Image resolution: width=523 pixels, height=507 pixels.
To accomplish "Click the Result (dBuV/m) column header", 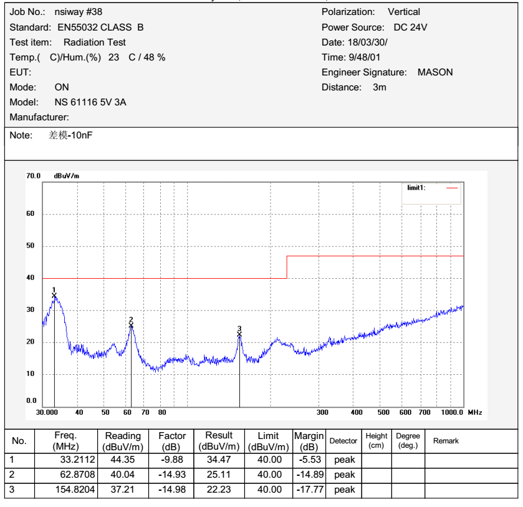I will 219,441.
